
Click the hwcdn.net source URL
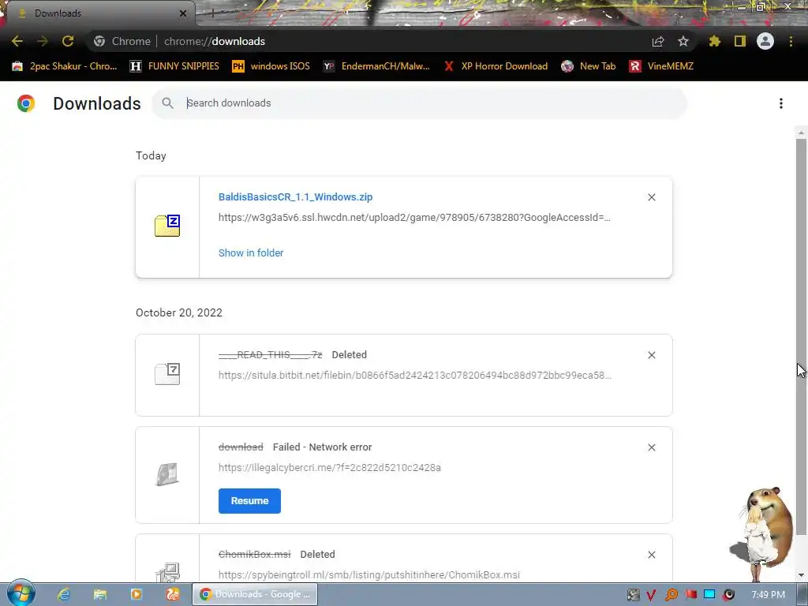tap(414, 218)
